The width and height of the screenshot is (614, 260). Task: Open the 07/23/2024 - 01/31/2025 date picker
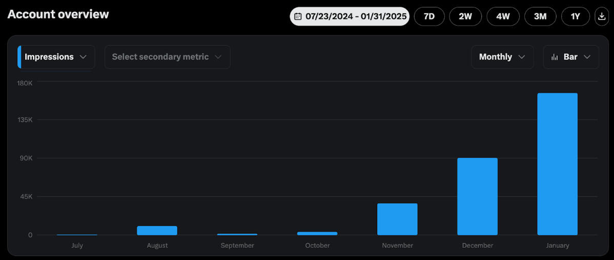[x=356, y=16]
